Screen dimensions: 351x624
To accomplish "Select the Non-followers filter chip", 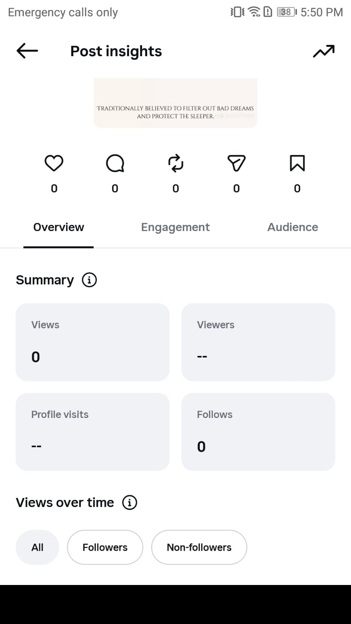I will 199,547.
